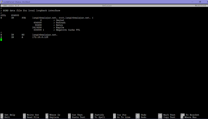Click the green cursor block
Screen dimensions: 208x119
1,40
